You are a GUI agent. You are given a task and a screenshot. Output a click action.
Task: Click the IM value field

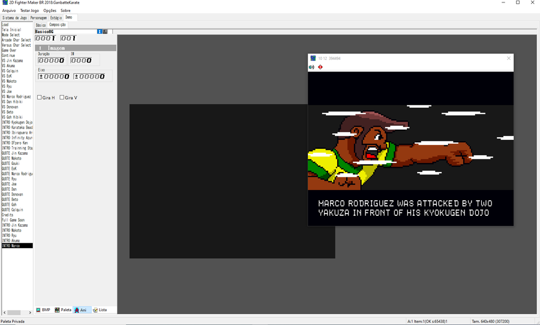pyautogui.click(x=81, y=61)
